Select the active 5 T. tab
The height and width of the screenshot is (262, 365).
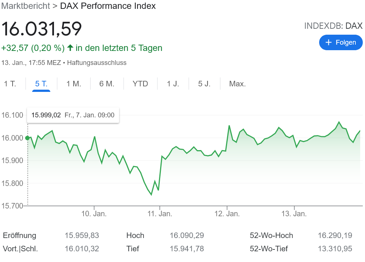coord(41,84)
